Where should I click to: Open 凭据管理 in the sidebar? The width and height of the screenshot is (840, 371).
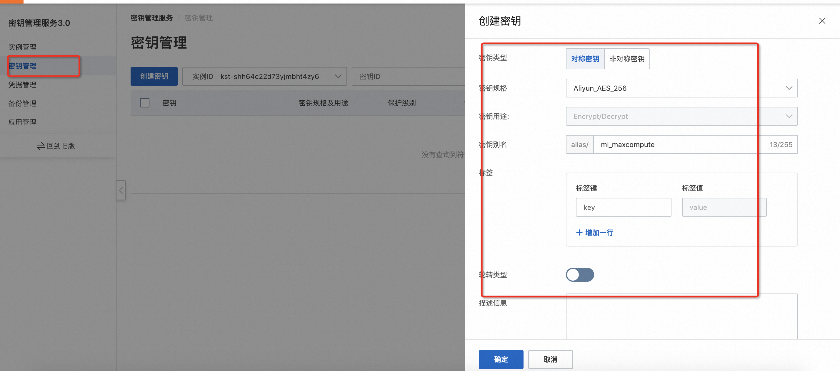coord(22,85)
